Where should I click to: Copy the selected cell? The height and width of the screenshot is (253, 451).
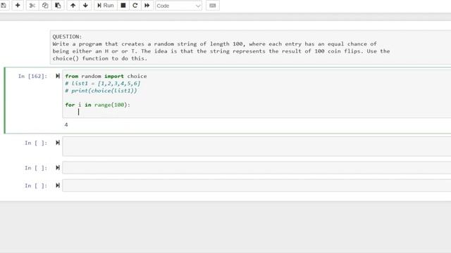coord(45,6)
